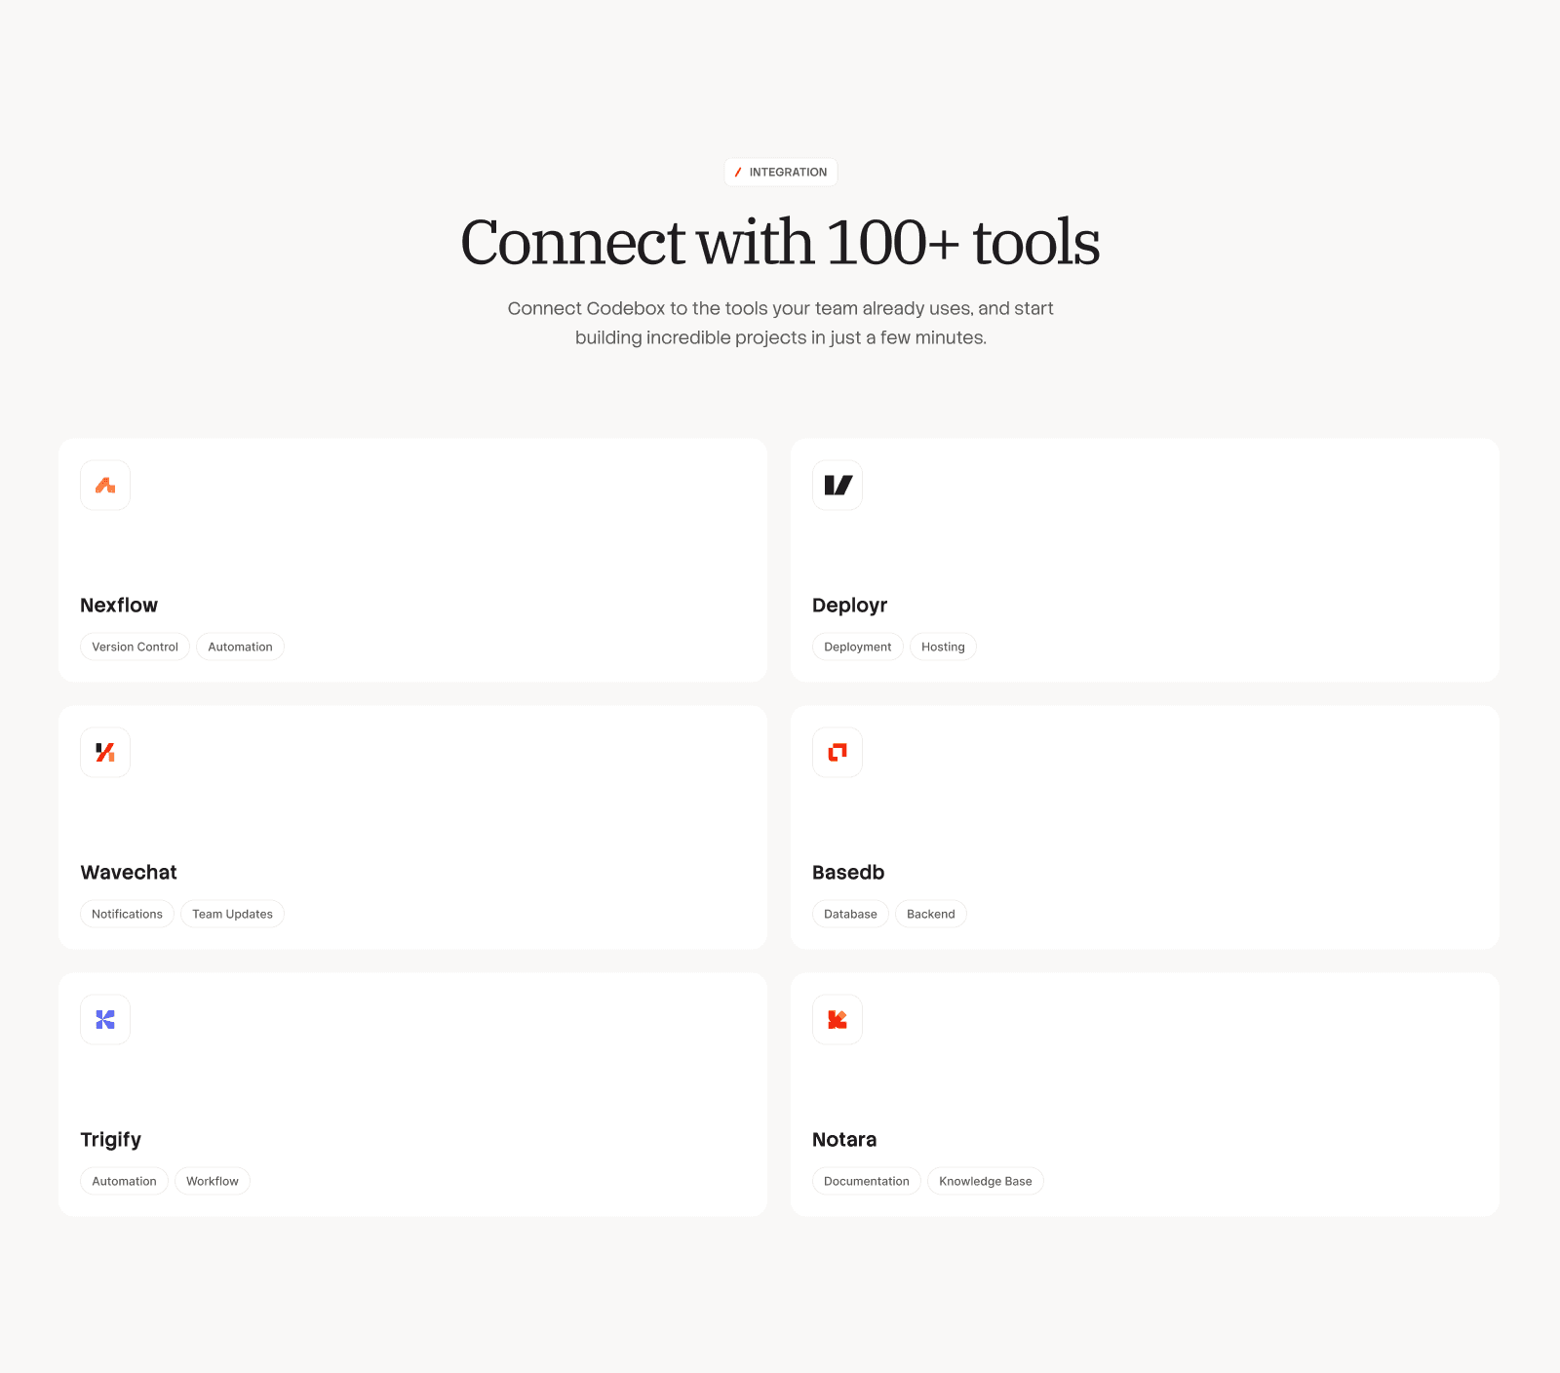The height and width of the screenshot is (1373, 1560).
Task: Open the Nexflow integration title
Action: pos(119,605)
